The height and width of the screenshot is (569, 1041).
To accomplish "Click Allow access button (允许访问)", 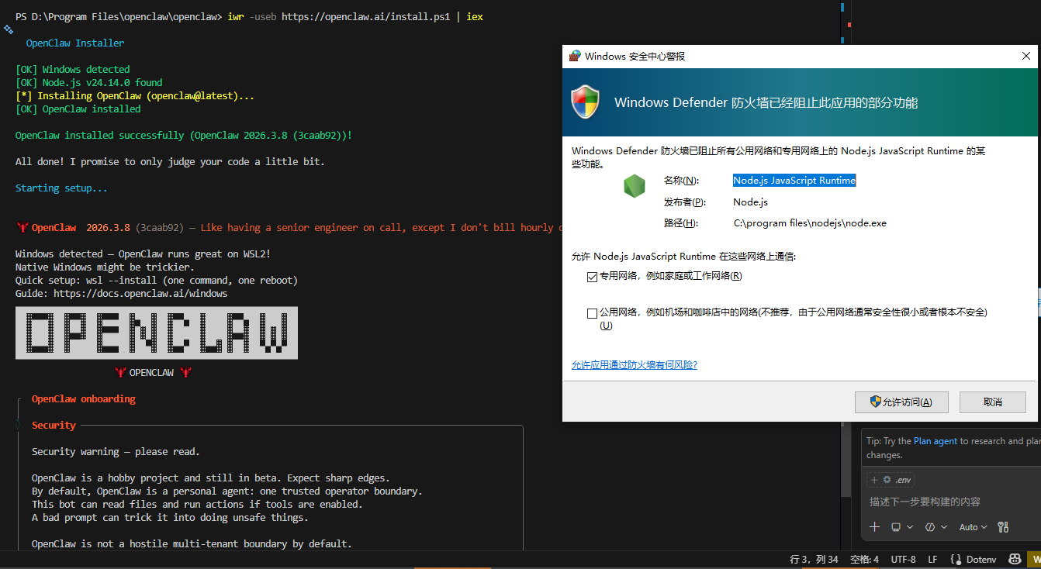I will [x=901, y=402].
